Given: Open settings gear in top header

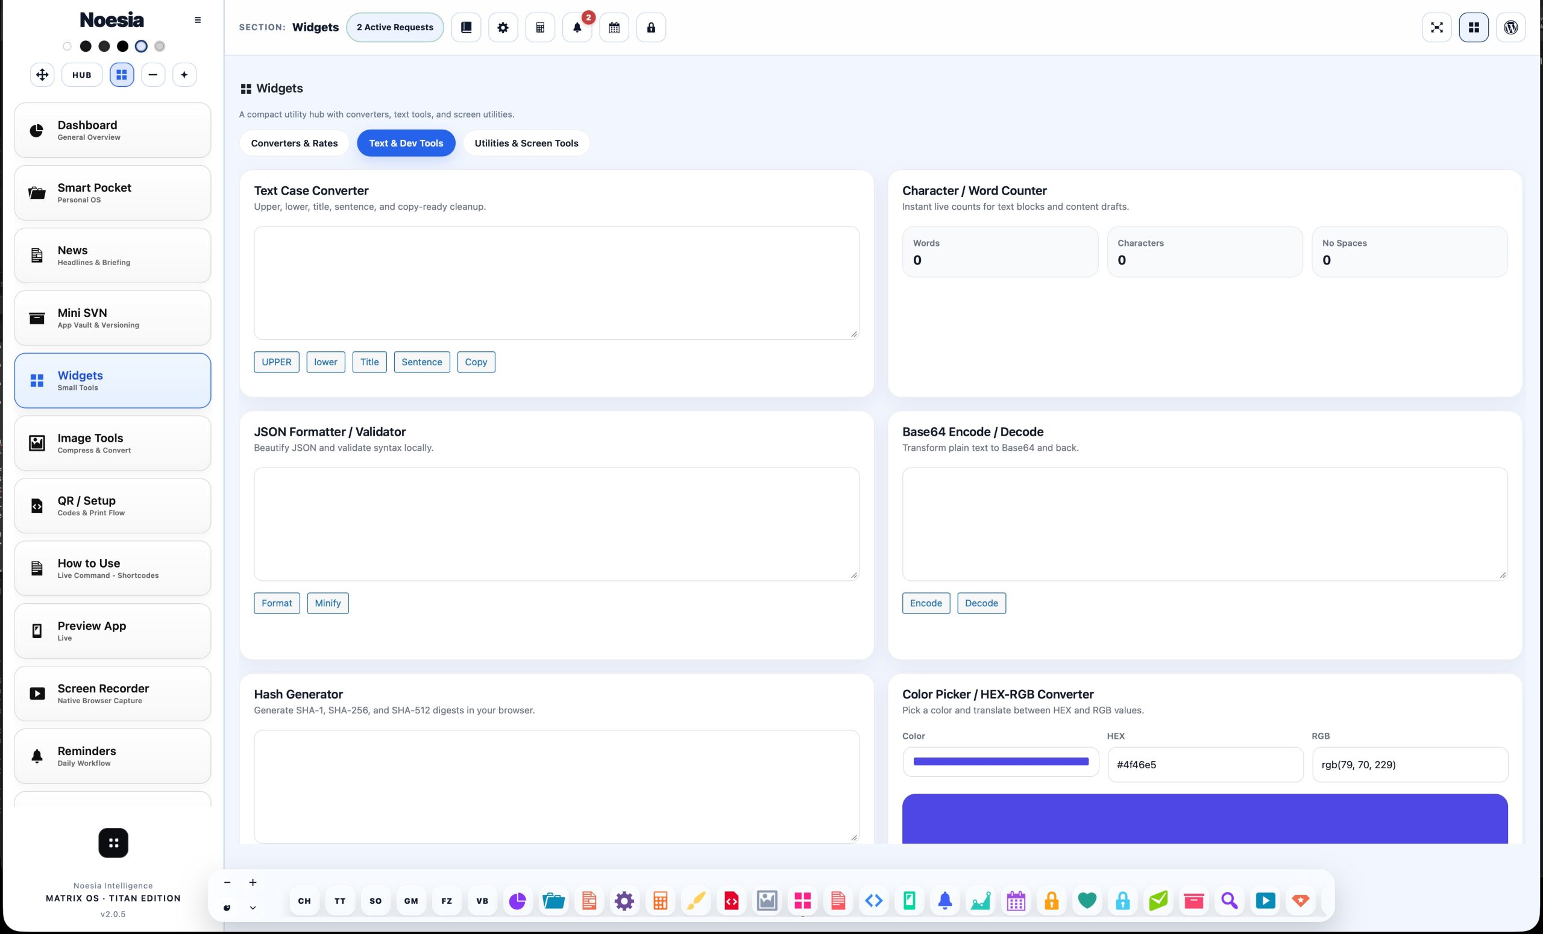Looking at the screenshot, I should tap(503, 28).
